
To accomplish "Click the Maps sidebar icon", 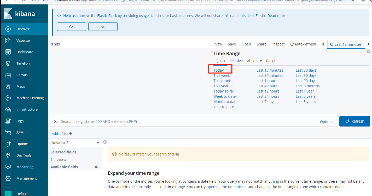I will (8, 87).
